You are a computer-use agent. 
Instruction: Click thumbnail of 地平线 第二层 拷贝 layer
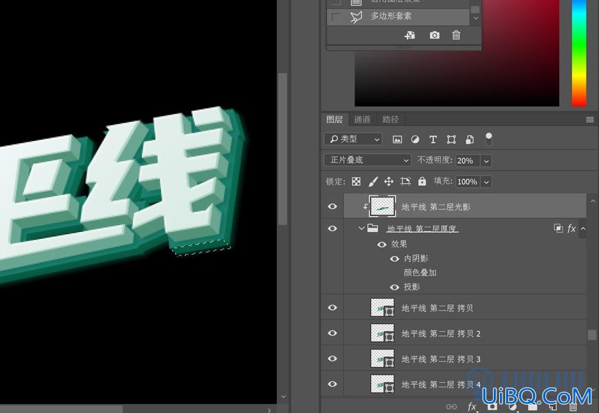point(382,308)
